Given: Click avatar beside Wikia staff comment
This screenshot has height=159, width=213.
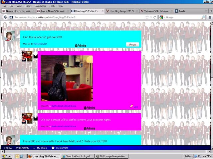Looking at the screenshot, I should (x=27, y=119).
